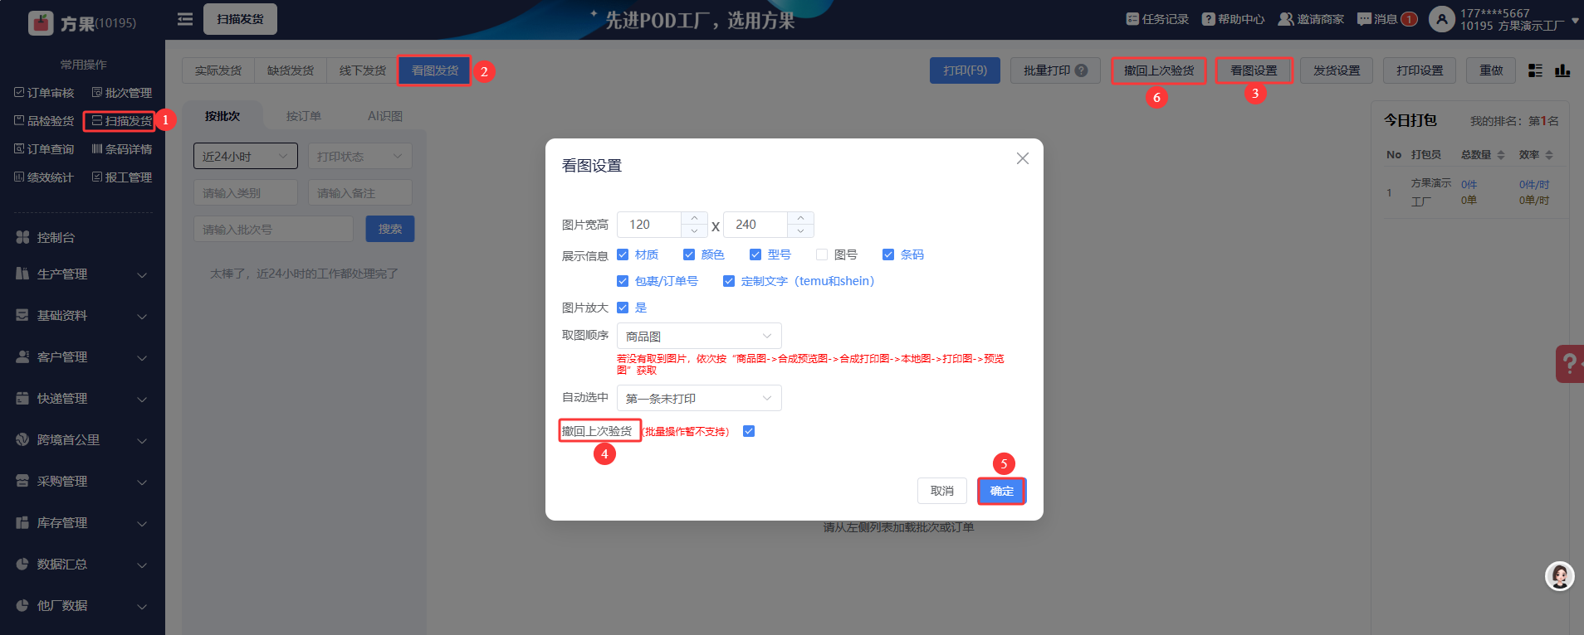Expand 客户管理 sidebar menu
Viewport: 1584px width, 635px height.
coord(82,356)
